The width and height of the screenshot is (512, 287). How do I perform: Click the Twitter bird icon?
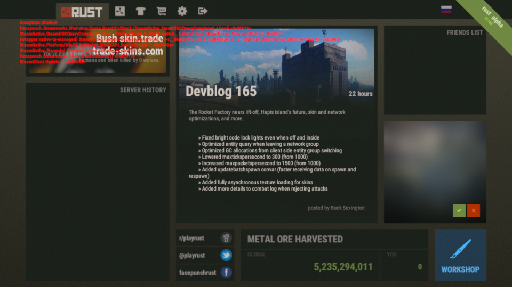pyautogui.click(x=226, y=255)
